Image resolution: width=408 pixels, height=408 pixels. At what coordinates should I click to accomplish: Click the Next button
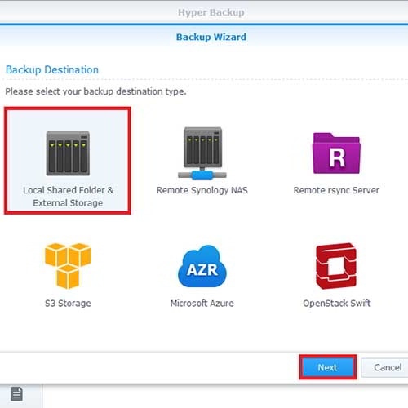point(328,367)
